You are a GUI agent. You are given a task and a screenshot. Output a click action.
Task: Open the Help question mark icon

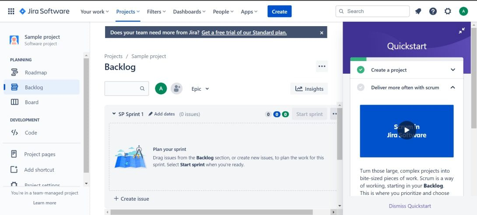(x=433, y=11)
